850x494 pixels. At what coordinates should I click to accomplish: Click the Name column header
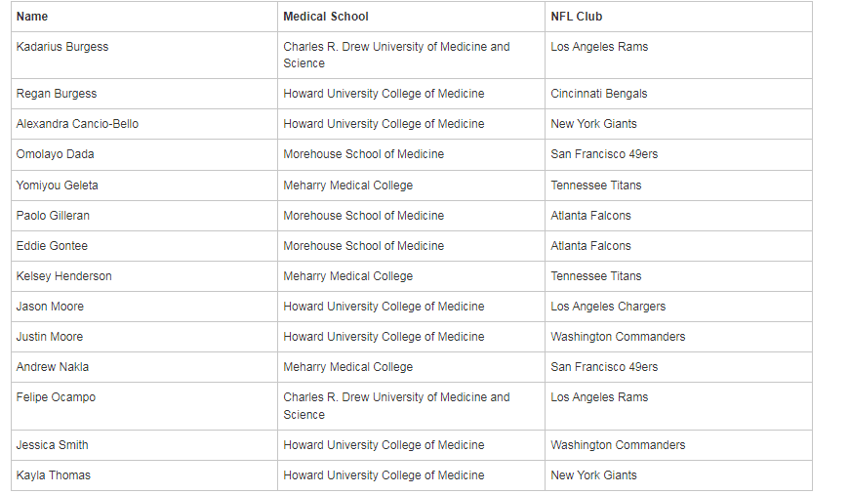click(x=32, y=17)
